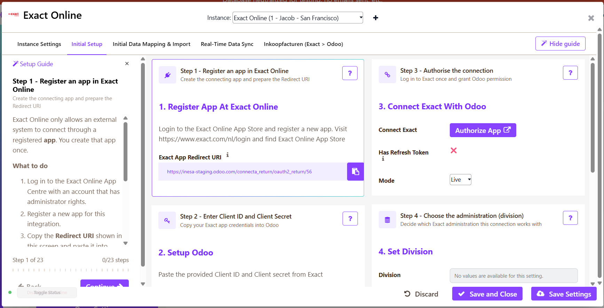
Task: Click Step 4 database icon
Action: pos(387,220)
